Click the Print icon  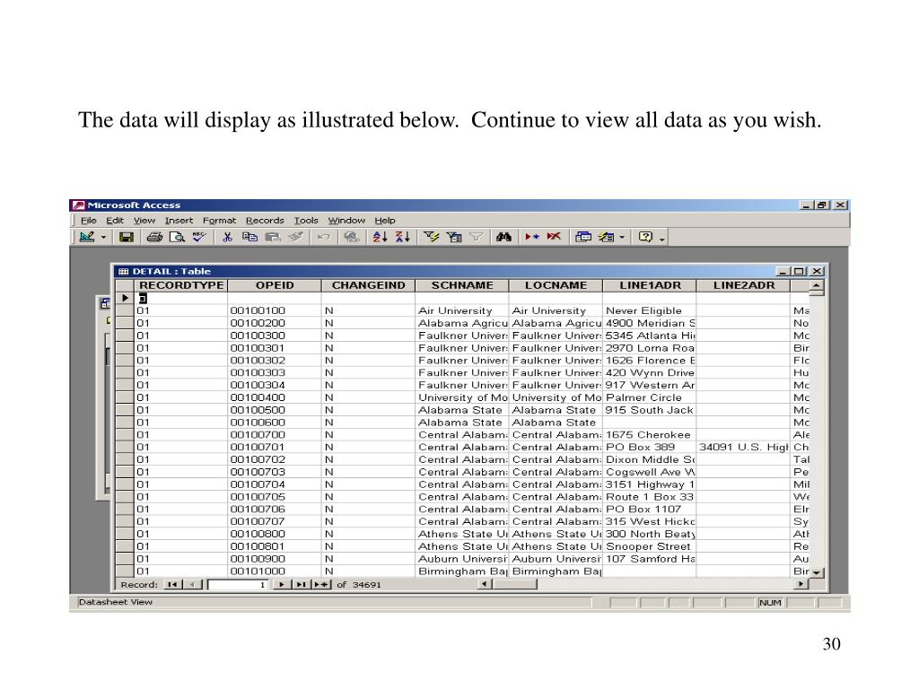(154, 237)
